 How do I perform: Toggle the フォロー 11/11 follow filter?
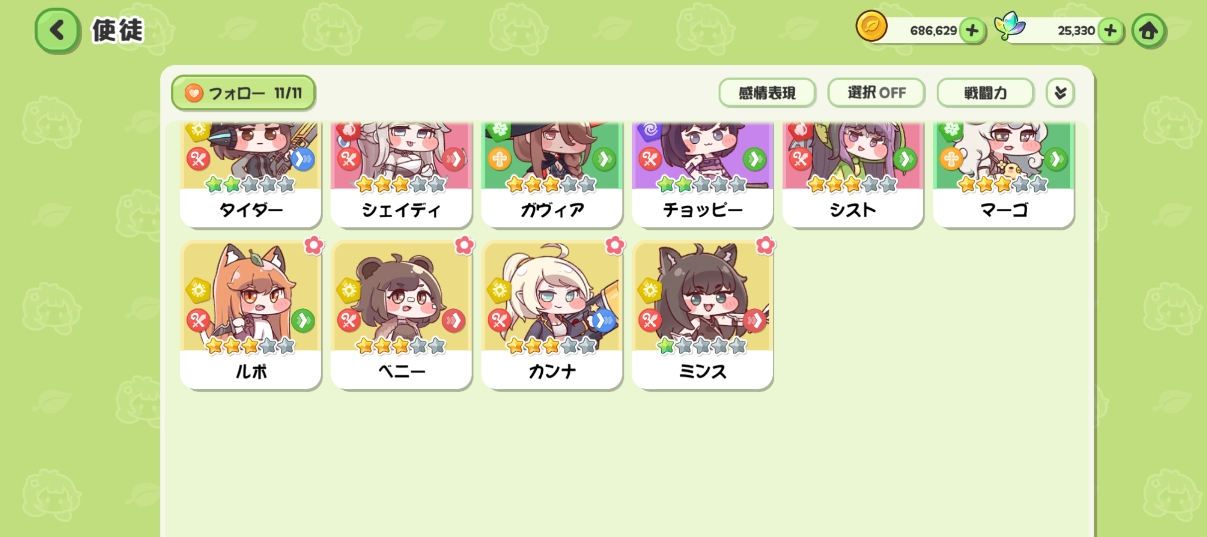click(x=243, y=92)
